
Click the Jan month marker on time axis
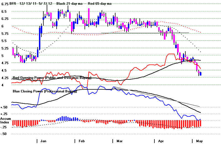click(43, 141)
